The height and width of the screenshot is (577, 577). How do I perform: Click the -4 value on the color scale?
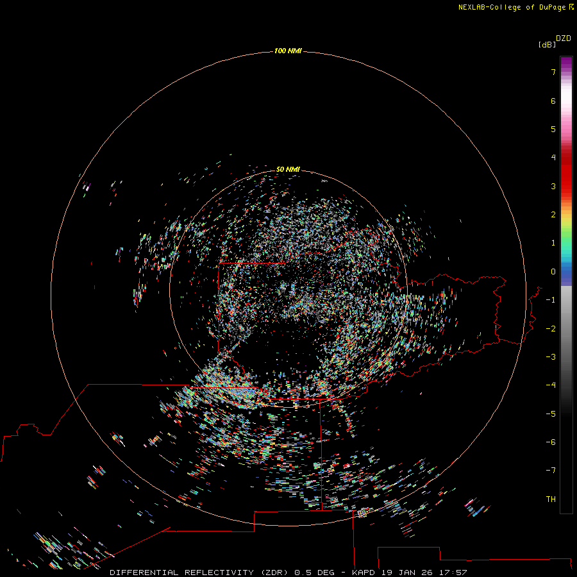[x=551, y=385]
